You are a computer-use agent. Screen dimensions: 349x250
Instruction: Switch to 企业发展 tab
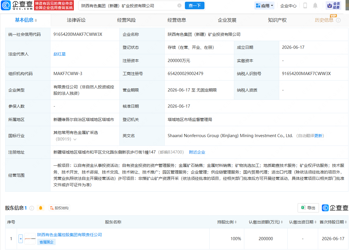(x=227, y=20)
